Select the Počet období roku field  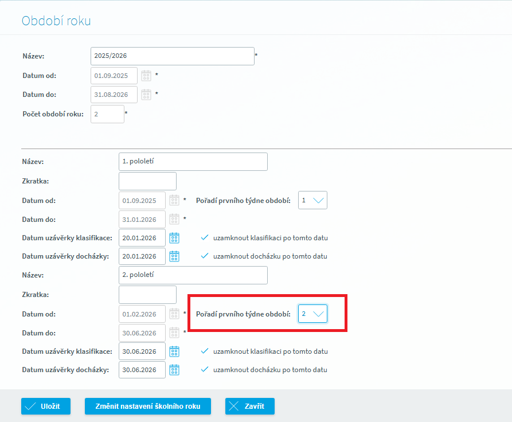point(107,114)
